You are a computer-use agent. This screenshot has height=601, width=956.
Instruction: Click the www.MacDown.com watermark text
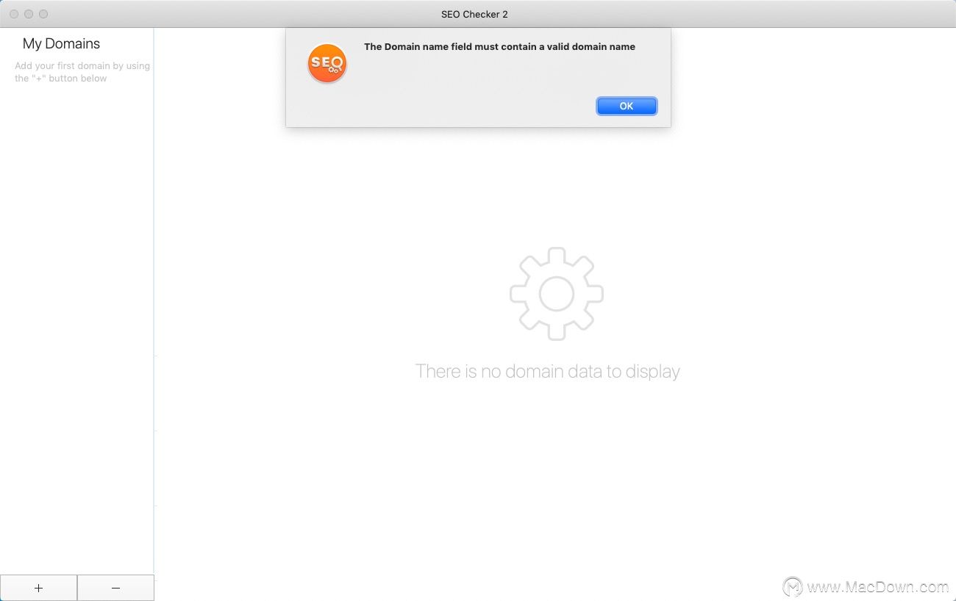(x=878, y=587)
